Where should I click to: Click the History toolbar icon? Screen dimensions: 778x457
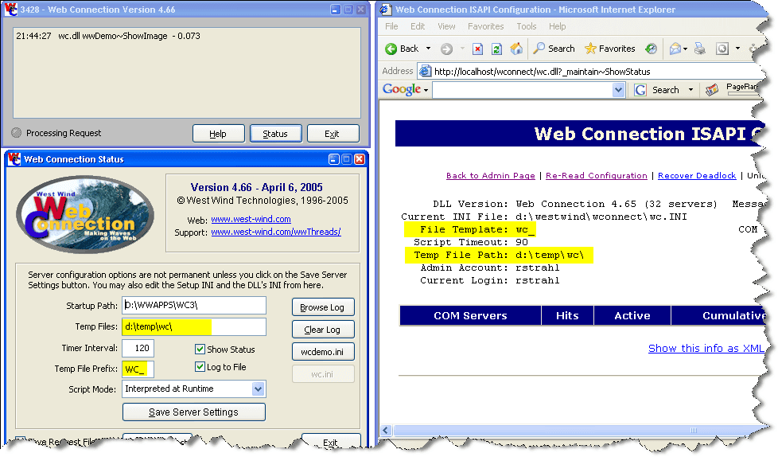pyautogui.click(x=652, y=49)
